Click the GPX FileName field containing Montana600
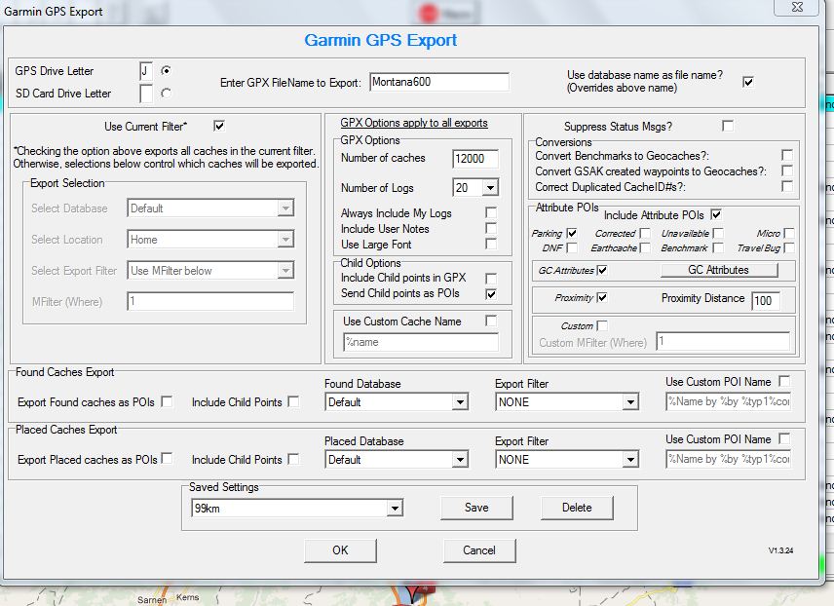Image resolution: width=834 pixels, height=606 pixels. pos(439,82)
